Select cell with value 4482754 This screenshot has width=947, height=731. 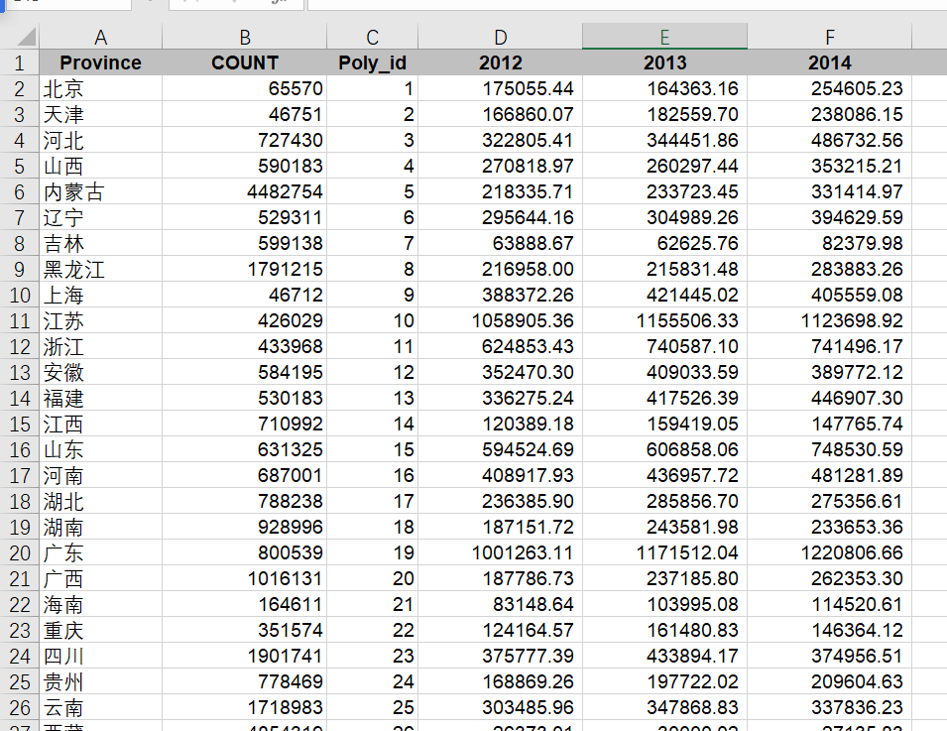[245, 192]
